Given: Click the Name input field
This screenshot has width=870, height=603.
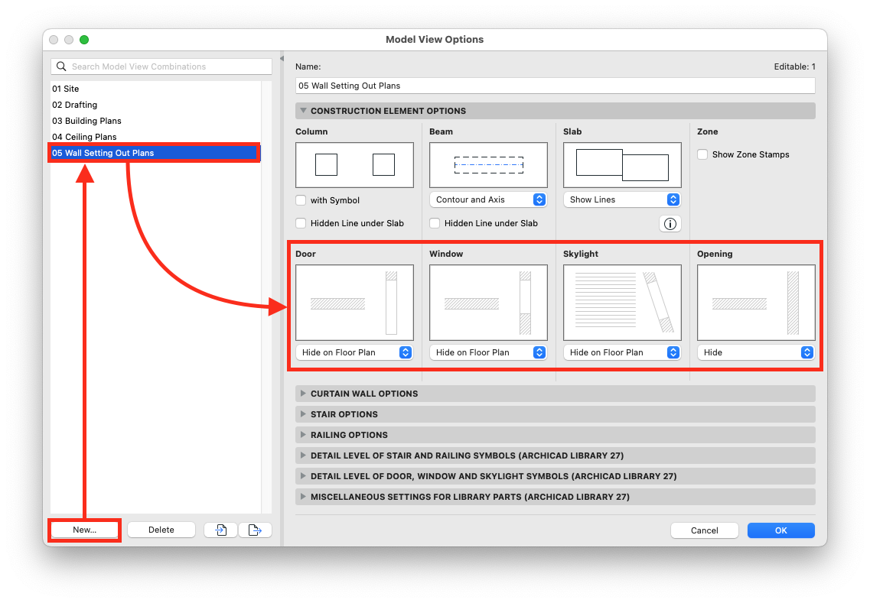Looking at the screenshot, I should [556, 86].
